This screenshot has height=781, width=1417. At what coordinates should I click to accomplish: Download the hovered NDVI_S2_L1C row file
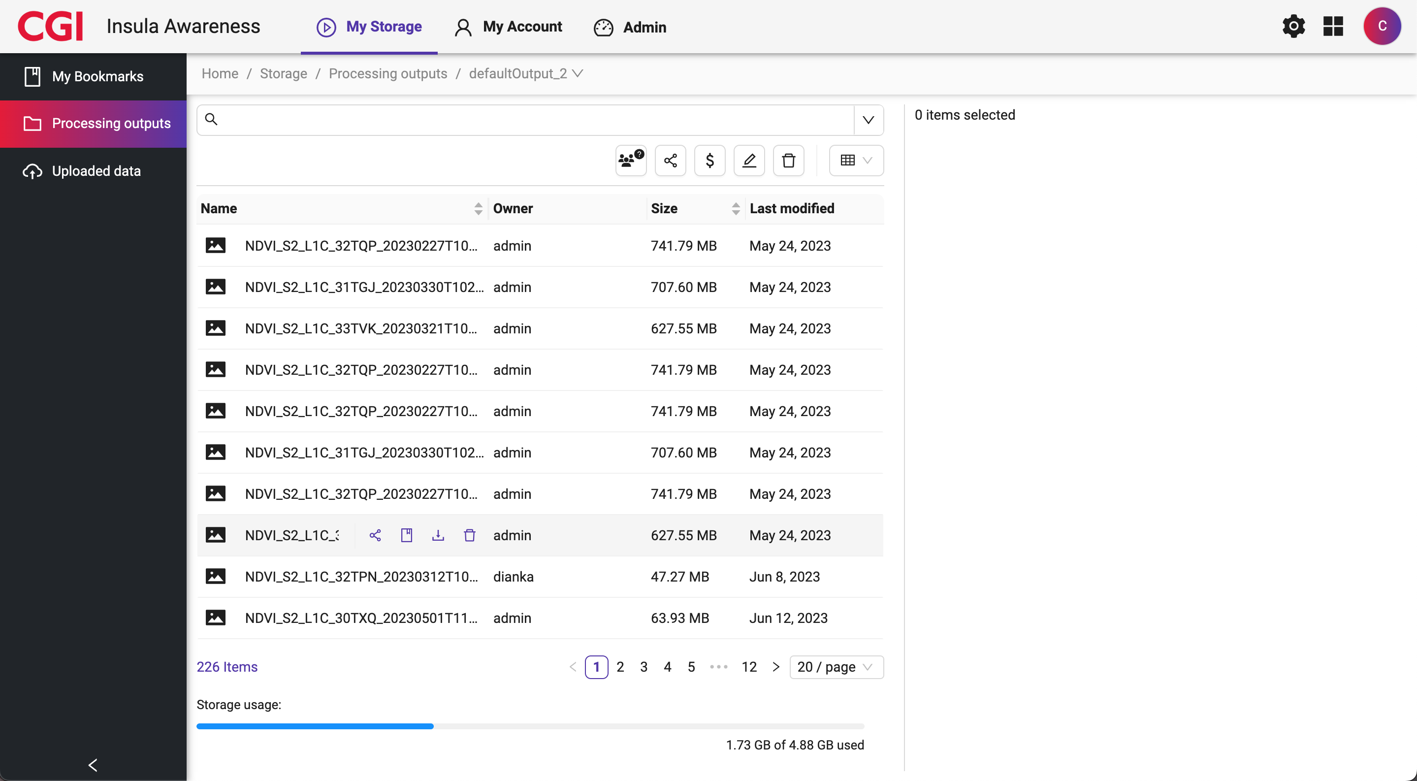click(x=438, y=535)
